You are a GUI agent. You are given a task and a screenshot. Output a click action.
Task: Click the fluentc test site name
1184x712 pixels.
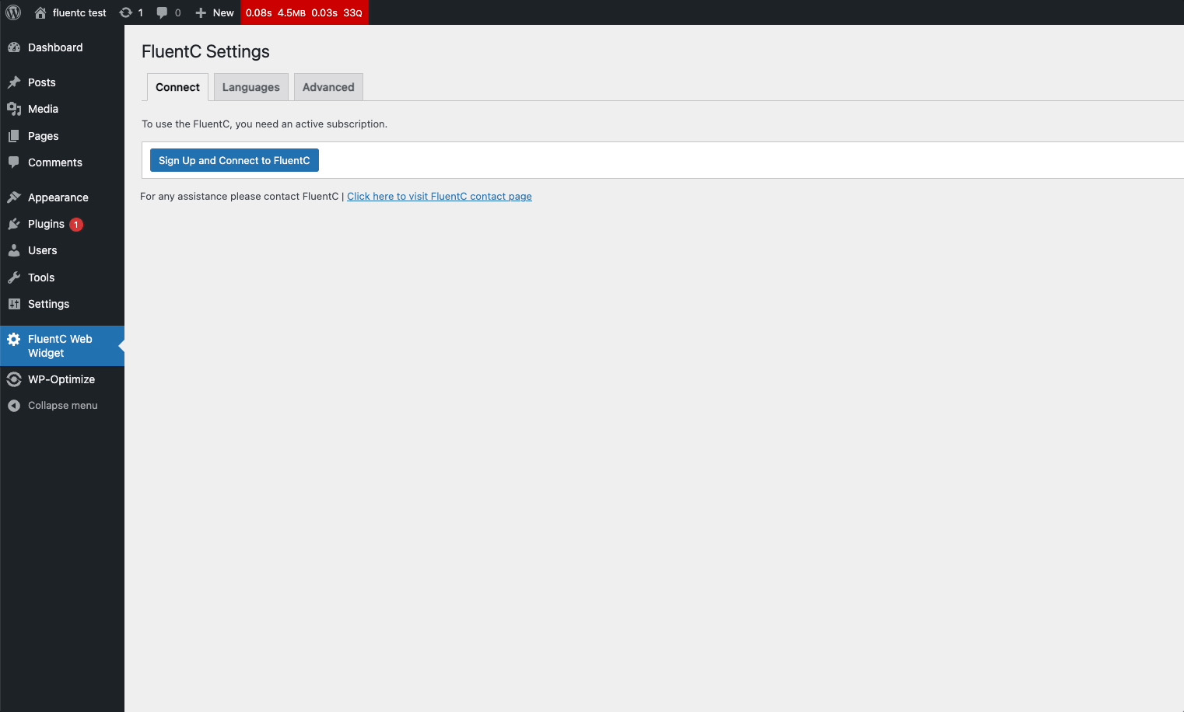click(79, 12)
